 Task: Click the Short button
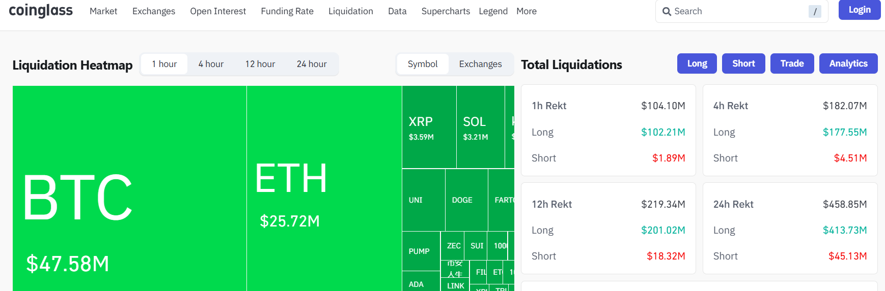tap(743, 63)
